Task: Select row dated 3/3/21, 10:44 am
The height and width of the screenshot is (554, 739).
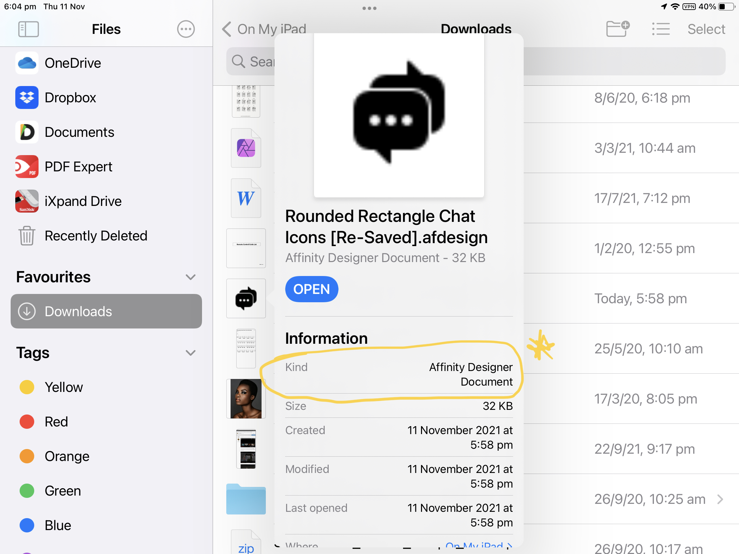Action: pos(645,148)
